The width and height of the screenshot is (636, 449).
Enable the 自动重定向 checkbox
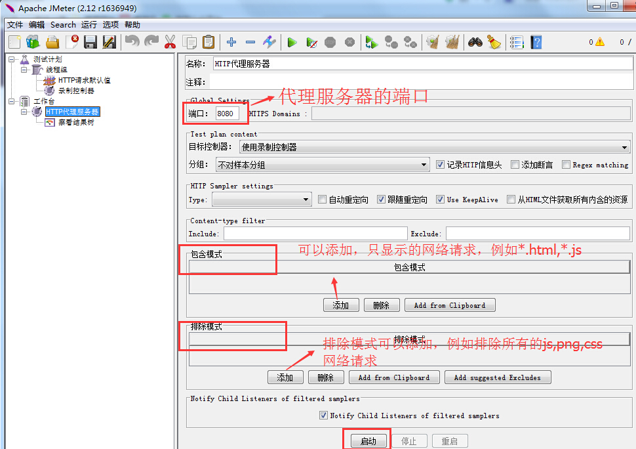(x=322, y=200)
